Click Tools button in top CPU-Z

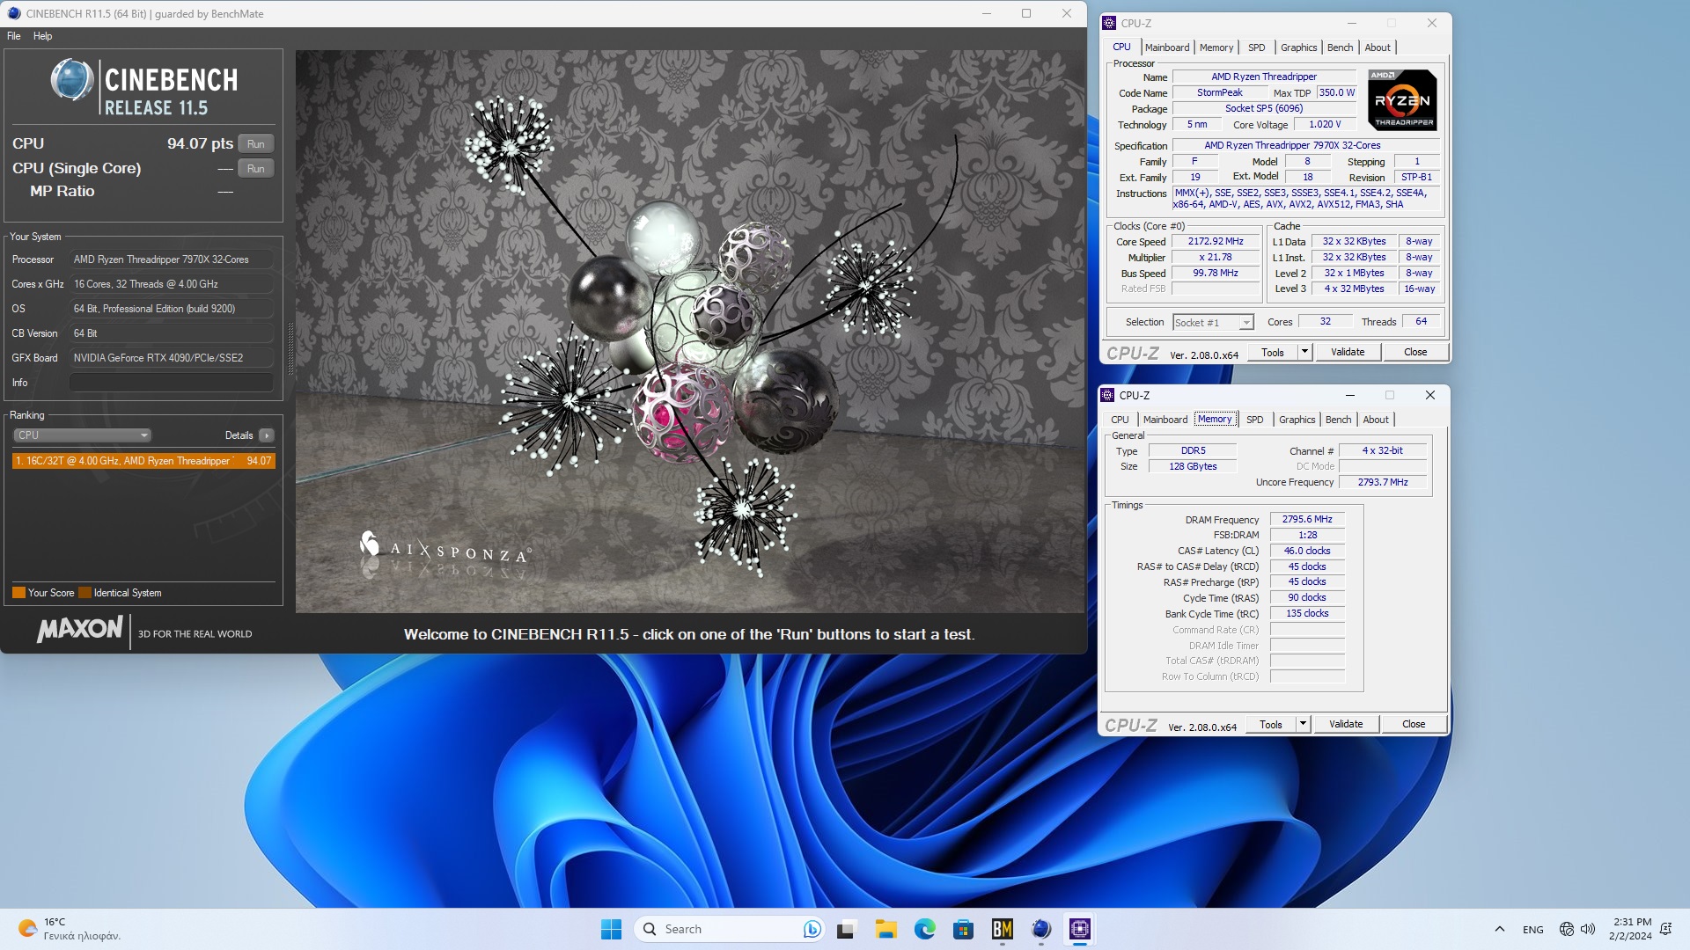(x=1273, y=352)
